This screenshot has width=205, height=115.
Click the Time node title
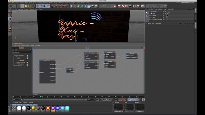pos(70,69)
